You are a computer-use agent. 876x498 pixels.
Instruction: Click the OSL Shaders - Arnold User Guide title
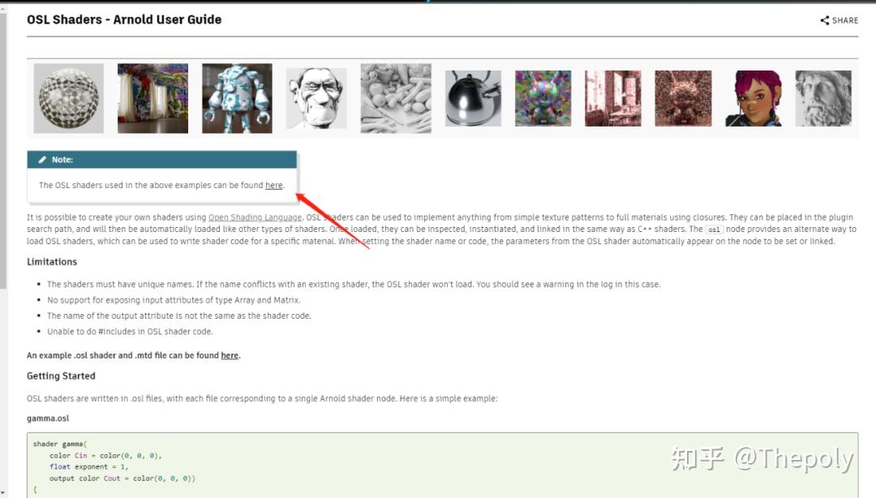click(124, 19)
